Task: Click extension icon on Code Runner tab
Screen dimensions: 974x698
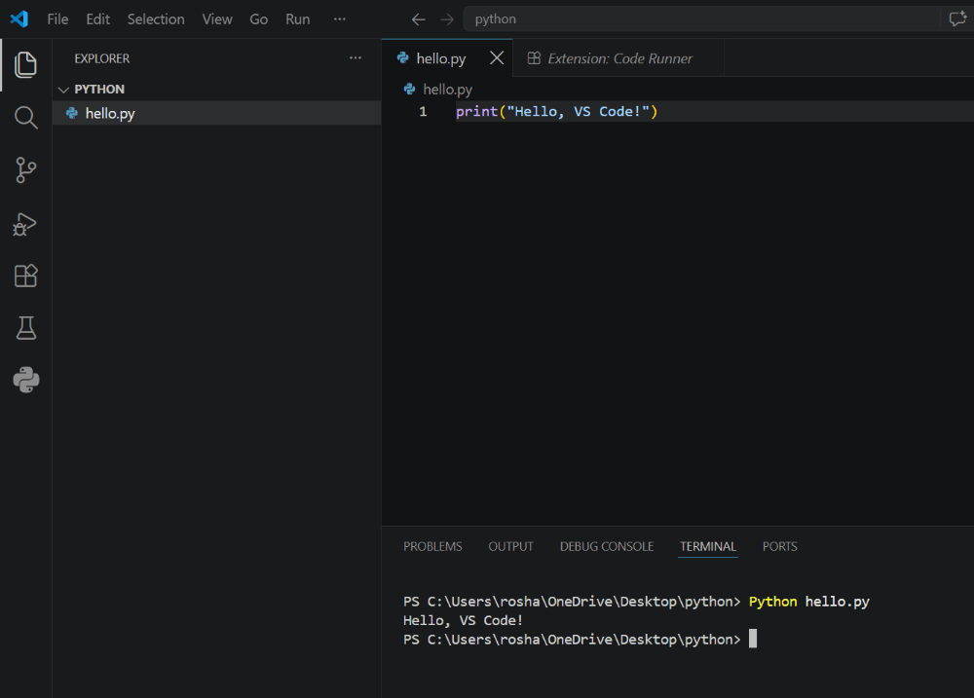Action: coord(534,57)
